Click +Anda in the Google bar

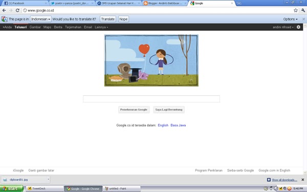click(x=7, y=27)
